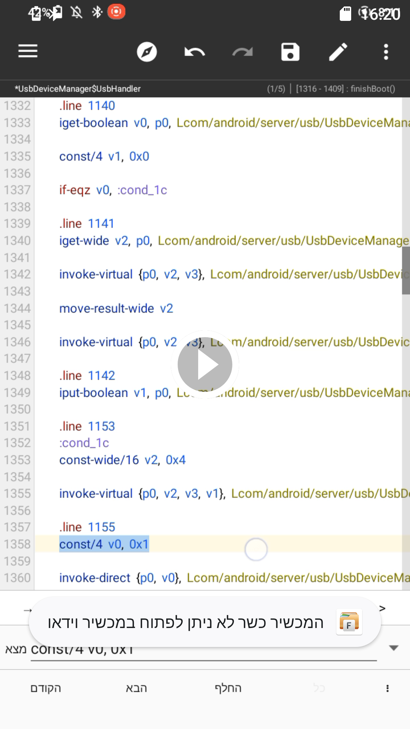Tap the file manager icon in toast

coord(349,622)
